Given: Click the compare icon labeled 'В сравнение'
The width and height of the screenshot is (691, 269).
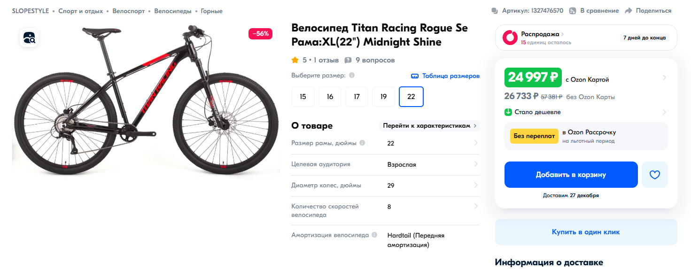Looking at the screenshot, I should coord(573,11).
